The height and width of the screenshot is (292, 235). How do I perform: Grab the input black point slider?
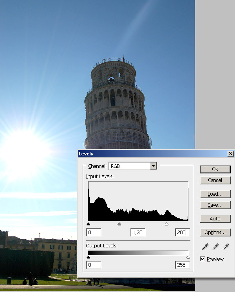pyautogui.click(x=89, y=224)
